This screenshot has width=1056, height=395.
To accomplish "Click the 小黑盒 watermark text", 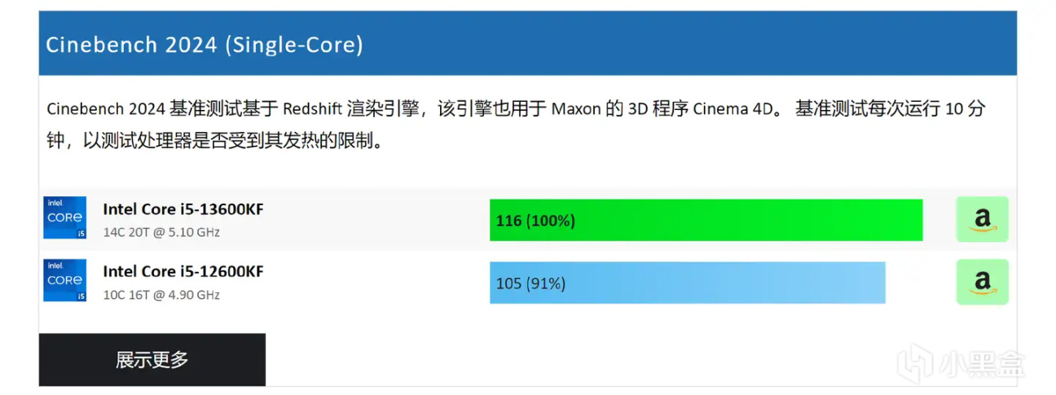I will tap(979, 363).
